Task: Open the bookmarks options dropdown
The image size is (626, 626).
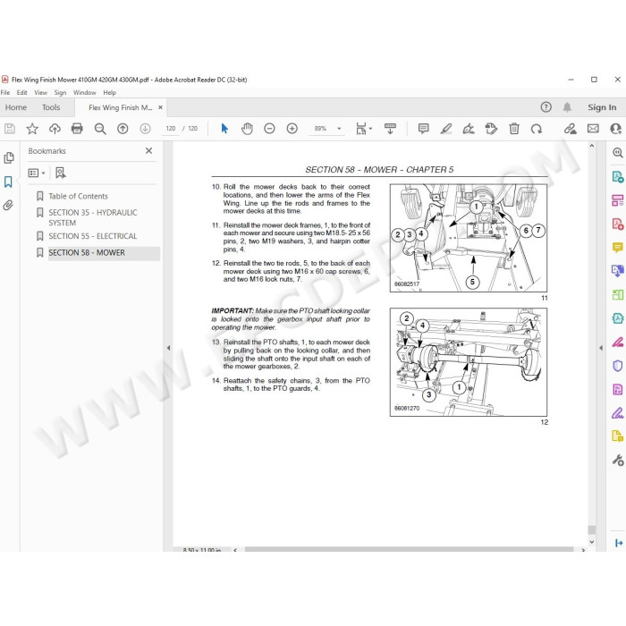Action: [x=37, y=173]
